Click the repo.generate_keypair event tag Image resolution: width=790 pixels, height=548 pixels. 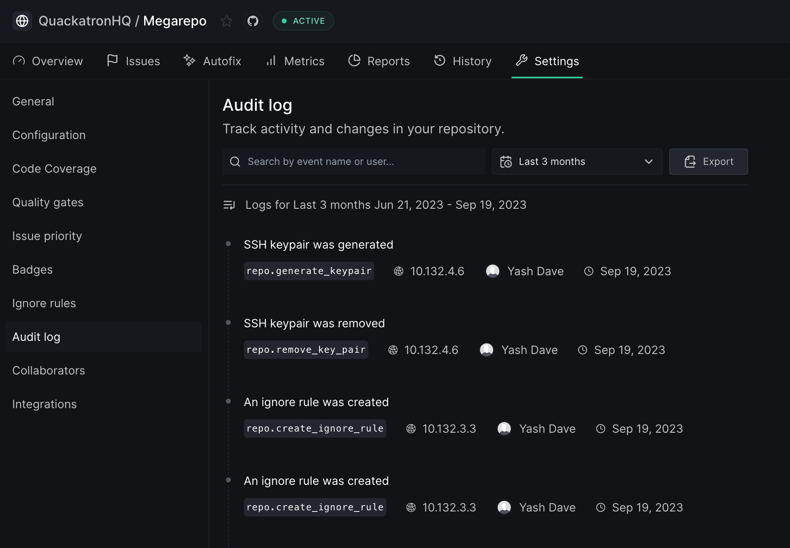point(309,271)
